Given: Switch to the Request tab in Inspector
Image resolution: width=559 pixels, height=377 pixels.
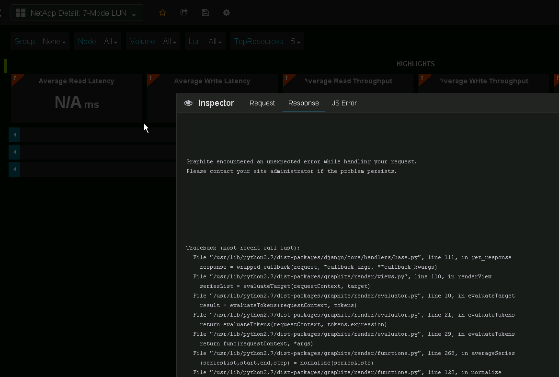Looking at the screenshot, I should [262, 103].
